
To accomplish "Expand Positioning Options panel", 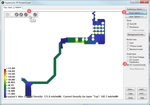I will tap(136, 9).
